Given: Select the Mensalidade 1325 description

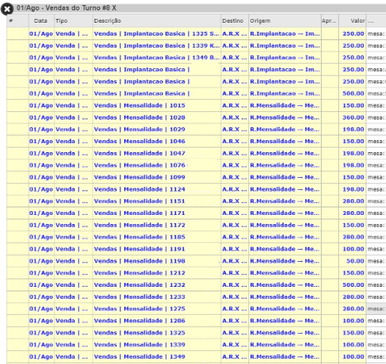Looking at the screenshot, I should tap(139, 333).
